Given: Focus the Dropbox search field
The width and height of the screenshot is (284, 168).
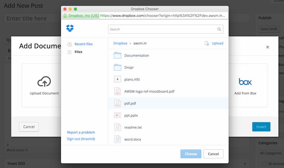Looking at the screenshot, I should (166, 29).
